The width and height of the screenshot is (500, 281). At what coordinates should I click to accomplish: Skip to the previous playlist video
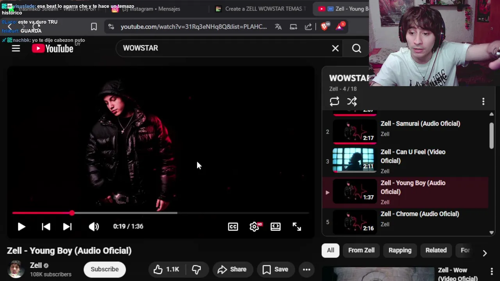(46, 226)
